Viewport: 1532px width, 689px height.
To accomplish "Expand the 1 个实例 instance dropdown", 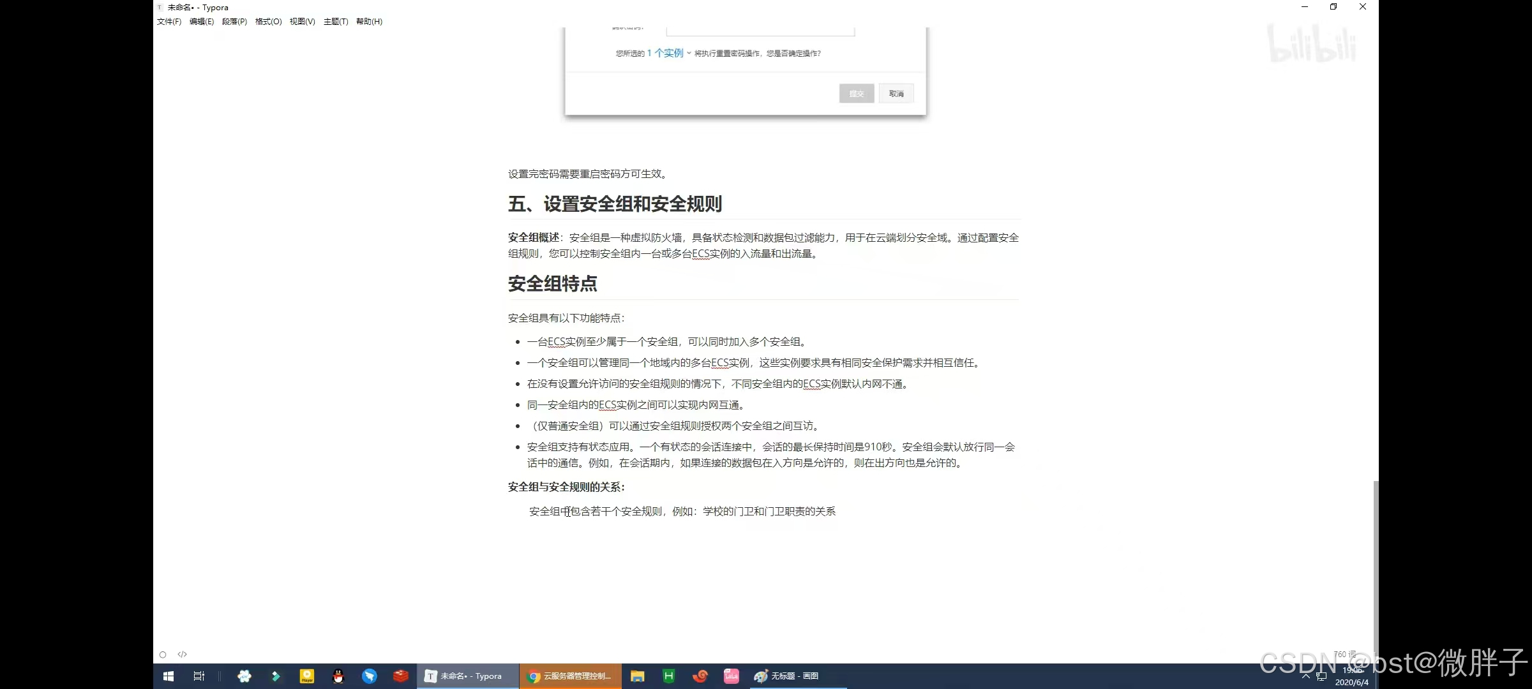I will (x=668, y=54).
